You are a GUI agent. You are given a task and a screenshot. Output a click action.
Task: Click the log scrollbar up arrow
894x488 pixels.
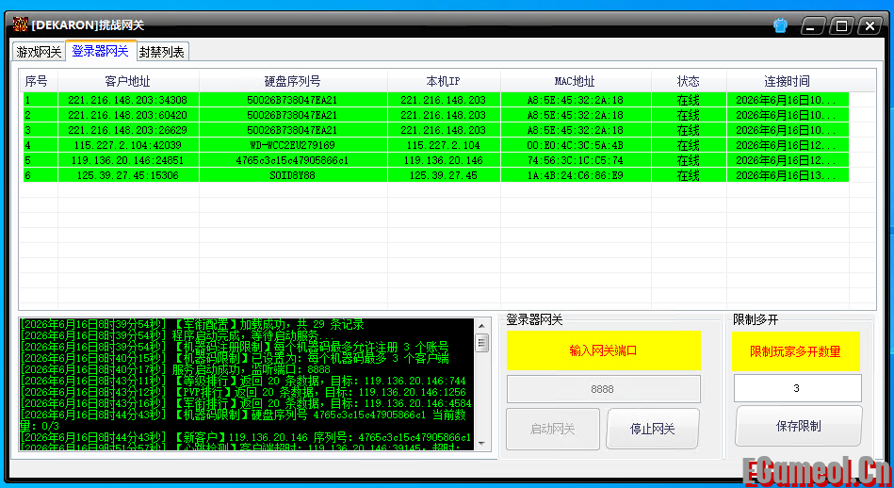pyautogui.click(x=481, y=326)
